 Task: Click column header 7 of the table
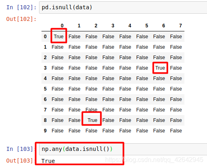[180, 26]
